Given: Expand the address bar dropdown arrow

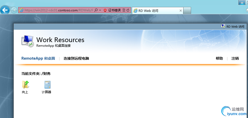Looking at the screenshot, I should click(100, 10).
